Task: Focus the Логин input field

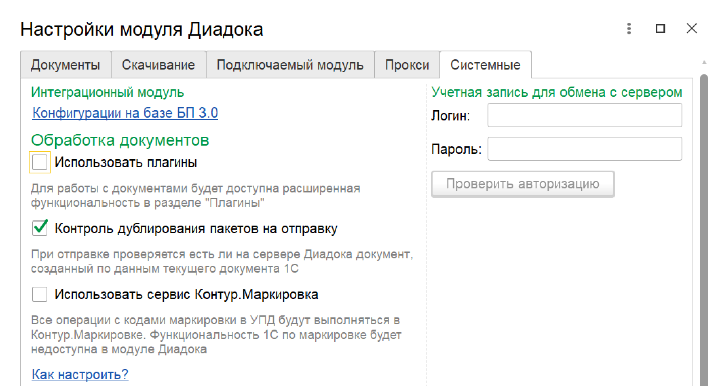Action: [x=585, y=115]
